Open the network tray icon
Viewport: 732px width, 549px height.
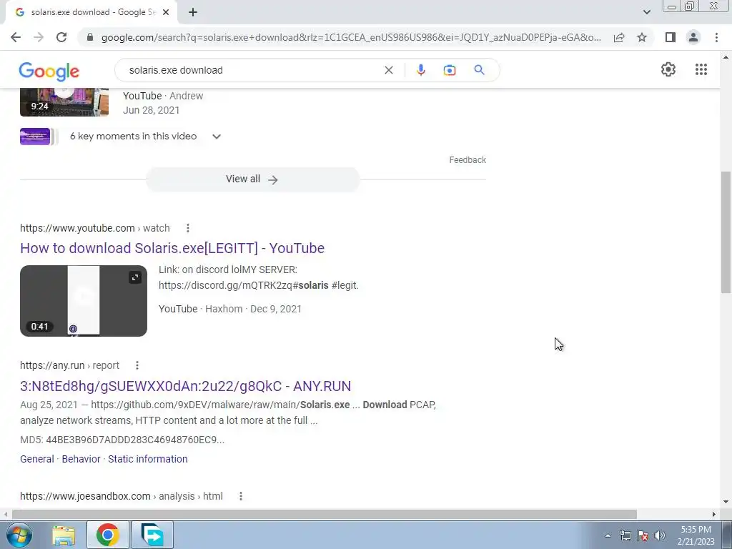pyautogui.click(x=625, y=535)
